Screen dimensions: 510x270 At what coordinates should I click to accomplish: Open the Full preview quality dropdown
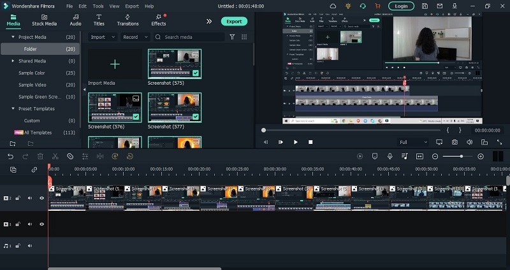413,142
